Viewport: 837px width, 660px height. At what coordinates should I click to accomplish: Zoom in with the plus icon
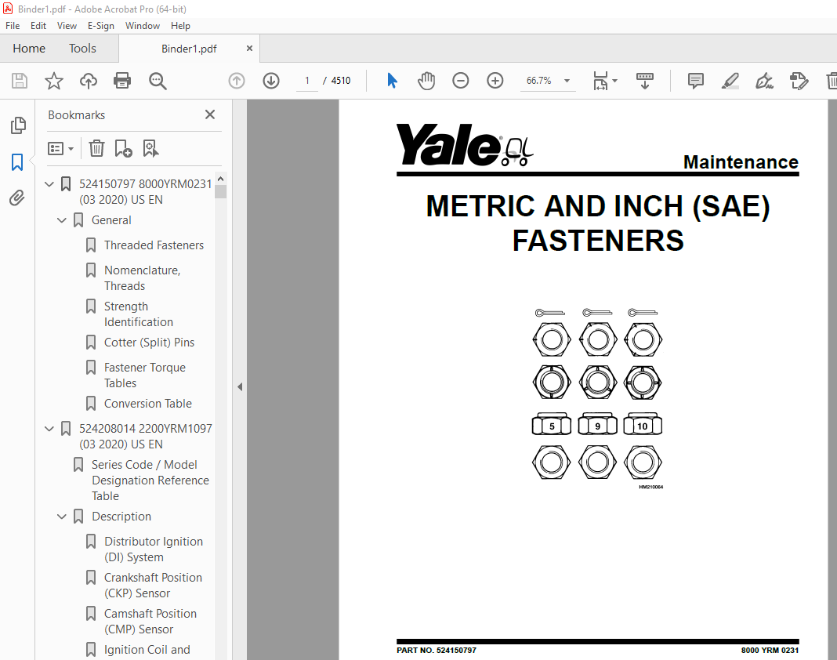click(495, 81)
